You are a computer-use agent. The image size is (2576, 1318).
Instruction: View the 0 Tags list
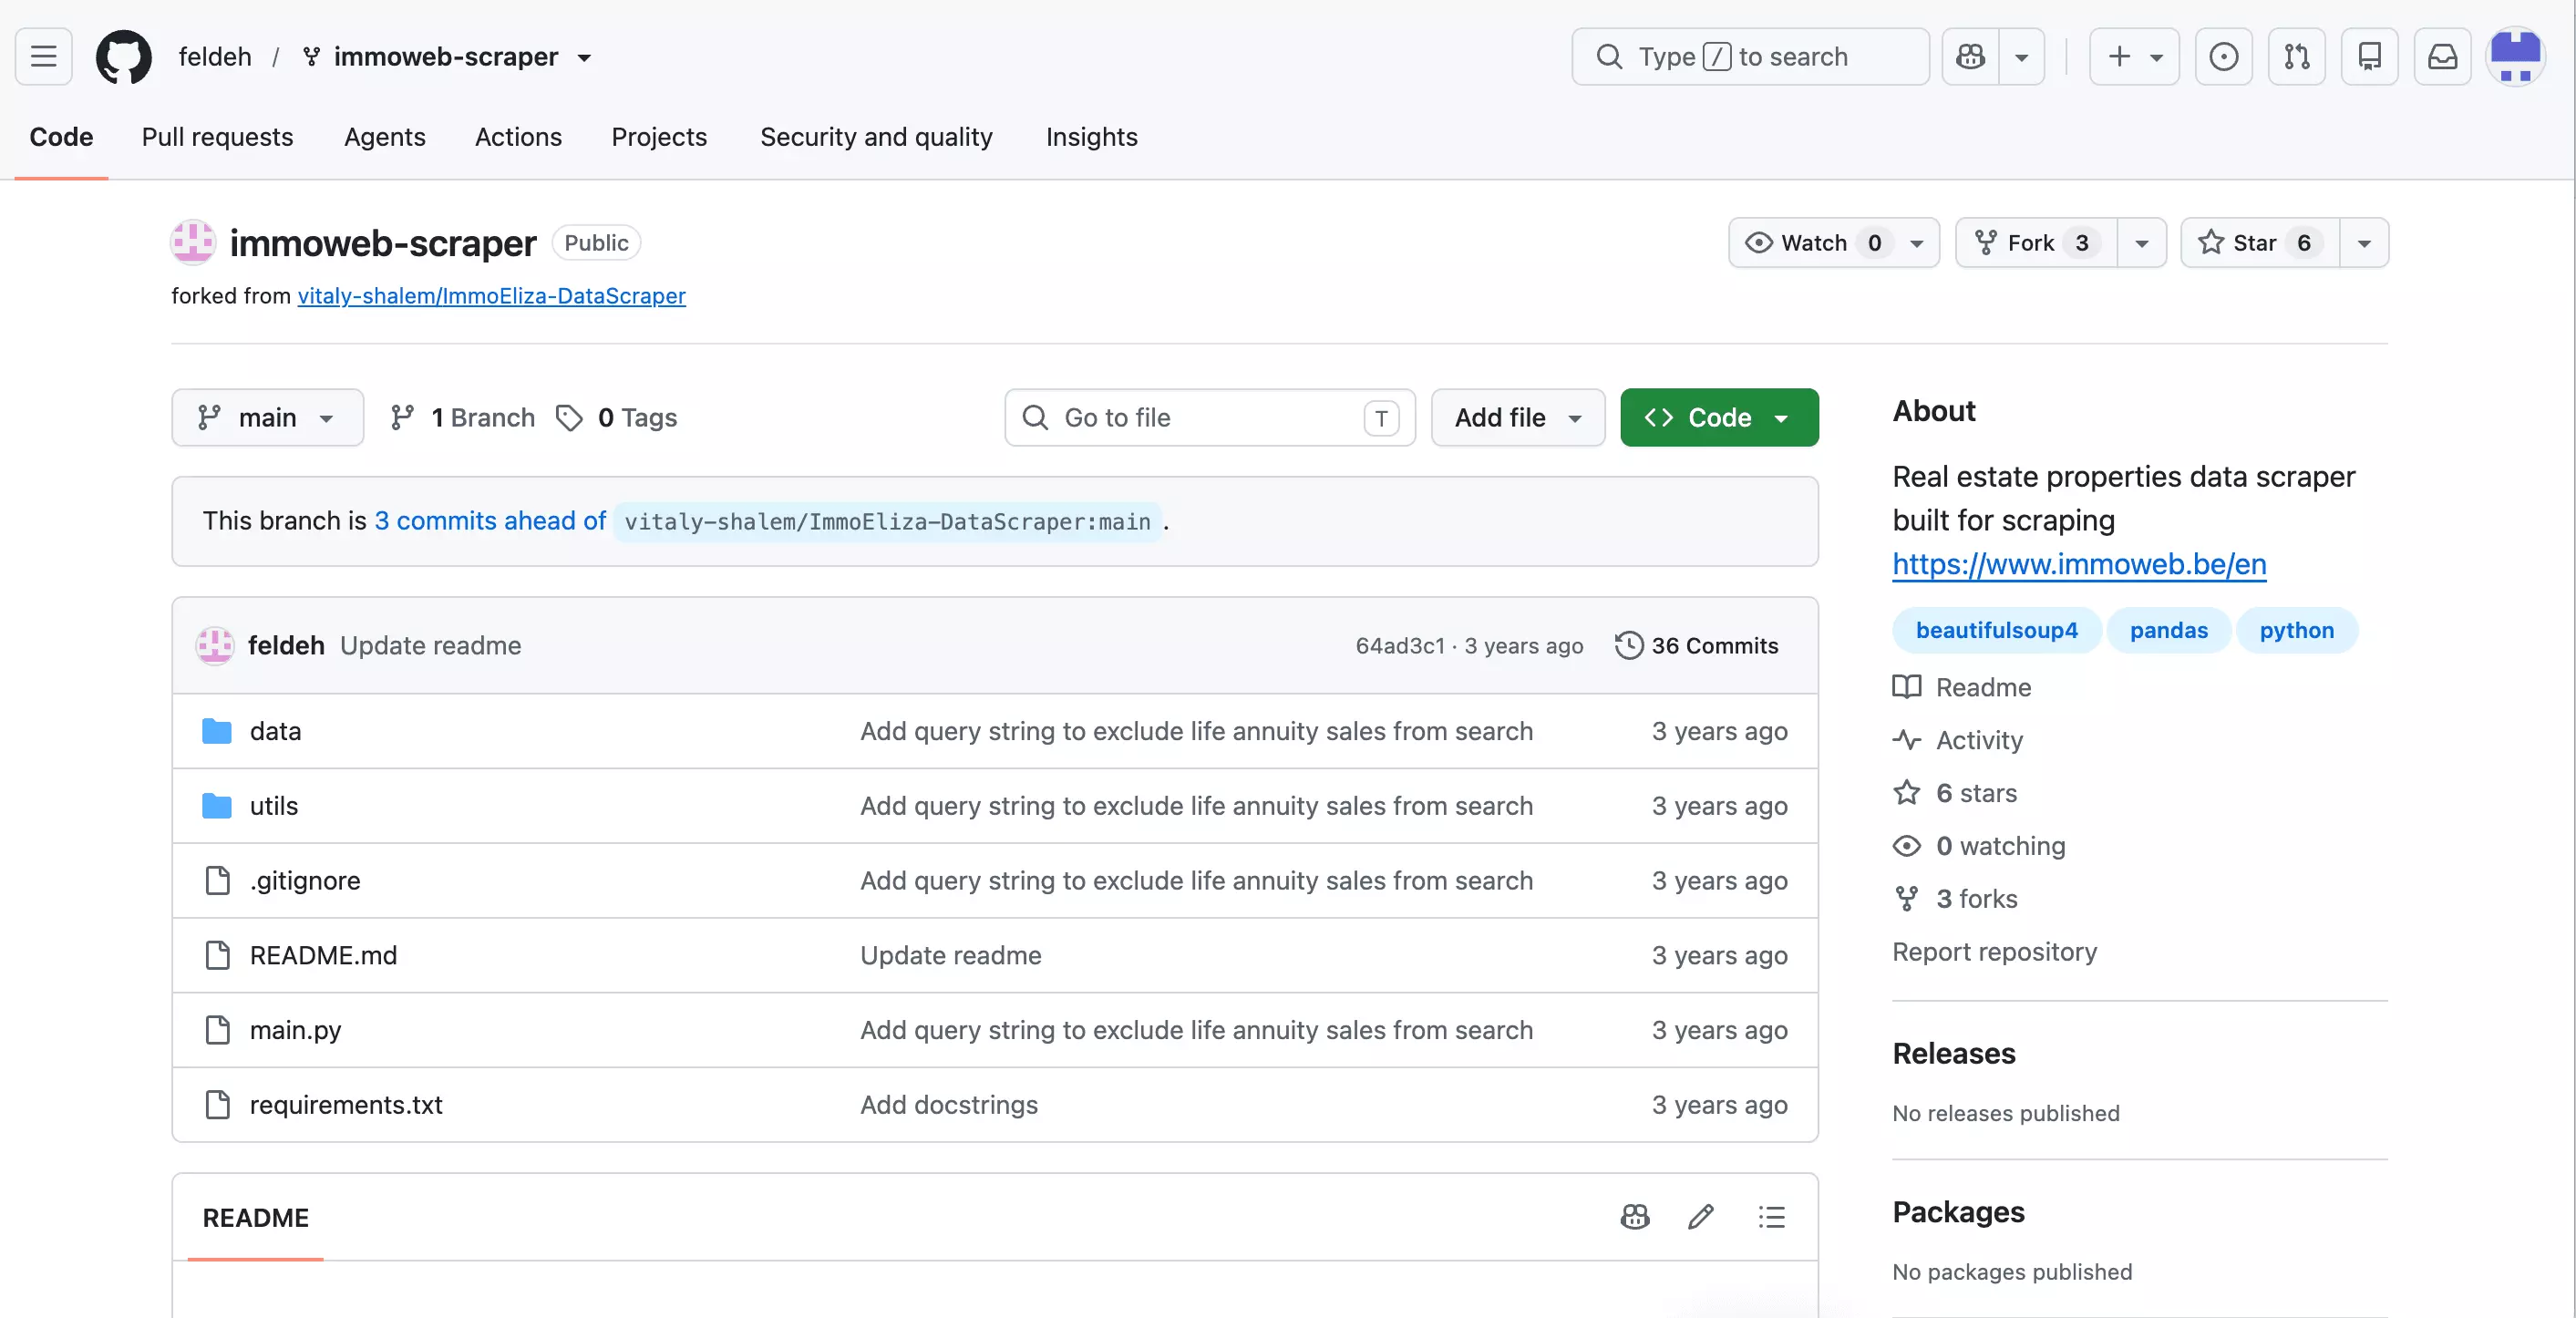pyautogui.click(x=617, y=417)
